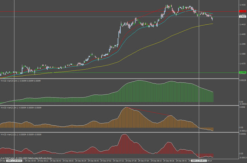
Task: Click the green price tag on right axis
Action: (242, 73)
